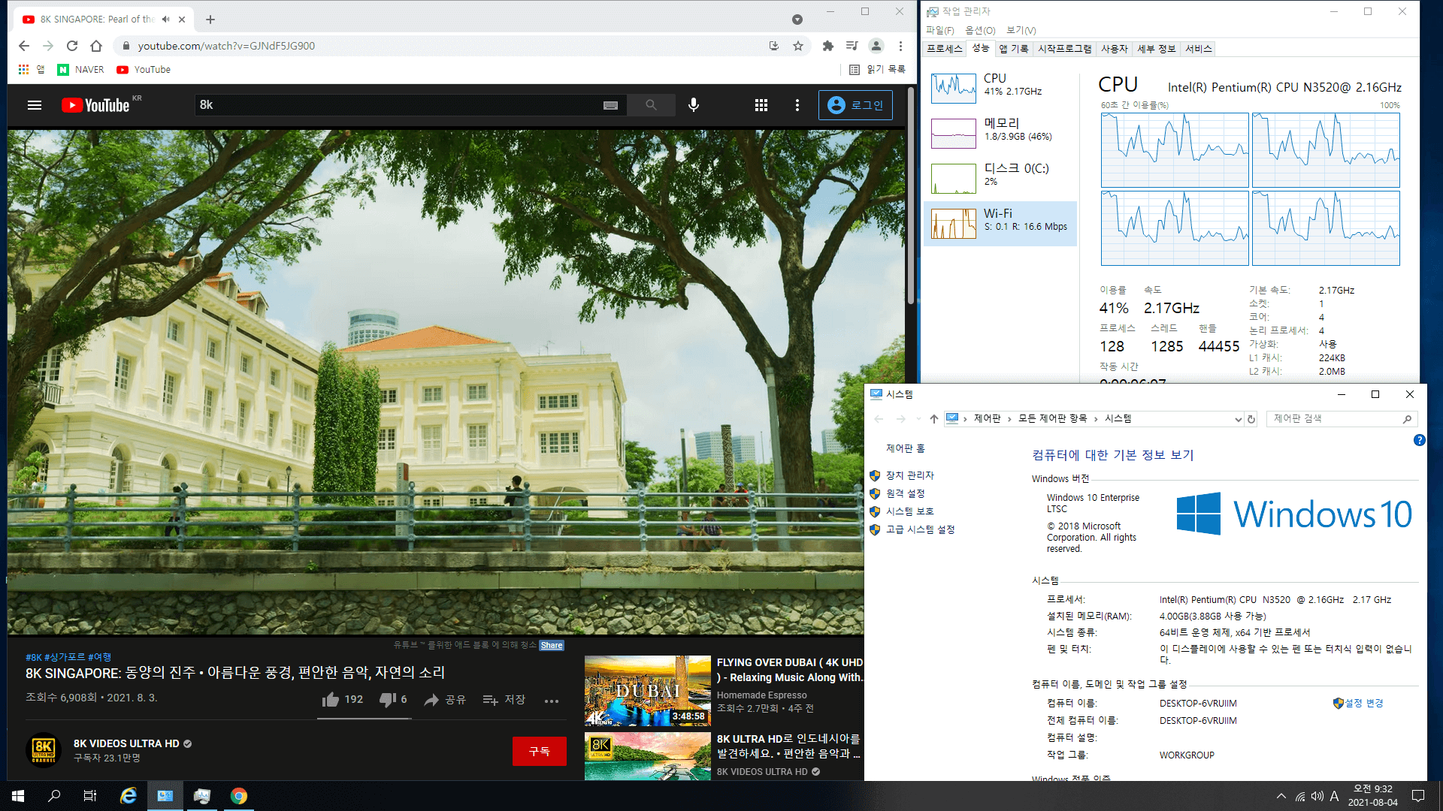Open the YouTube hamburger guide menu

coord(35,105)
